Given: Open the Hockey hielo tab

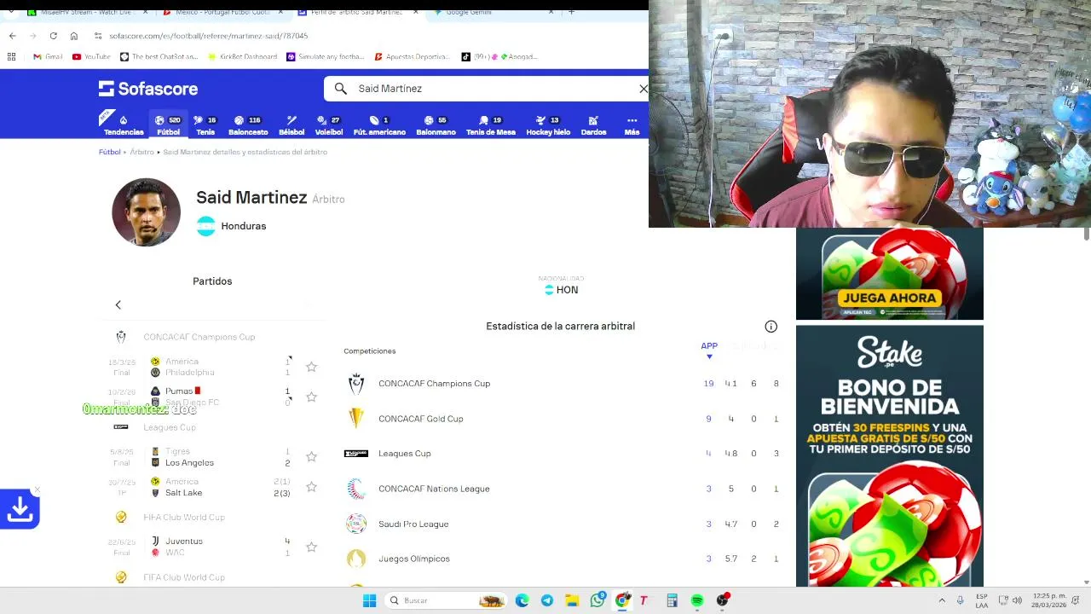Looking at the screenshot, I should [548, 125].
